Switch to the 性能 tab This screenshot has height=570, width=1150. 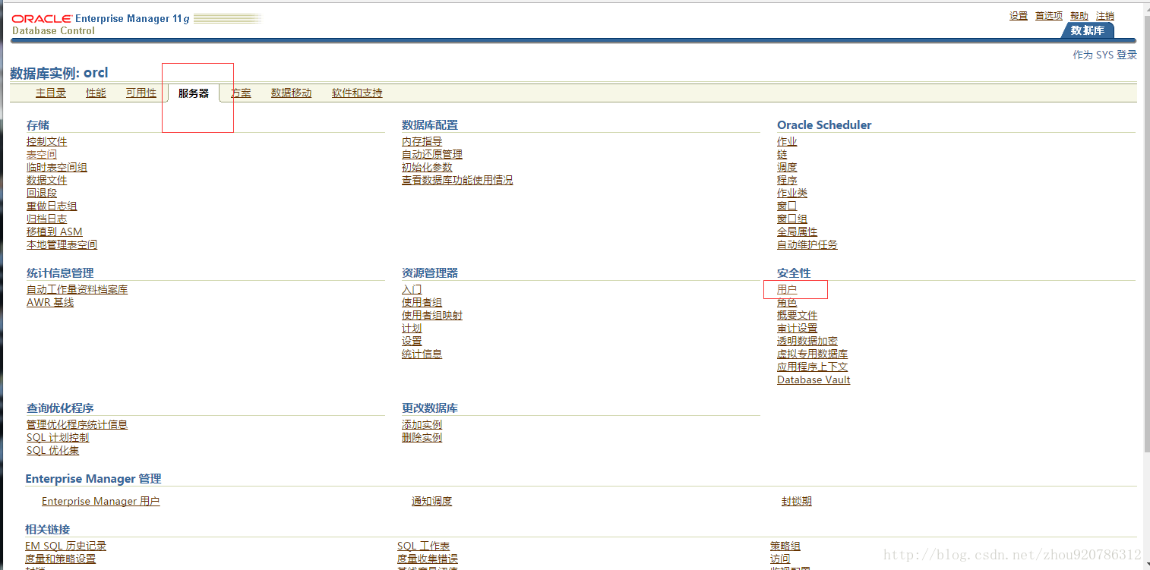96,93
